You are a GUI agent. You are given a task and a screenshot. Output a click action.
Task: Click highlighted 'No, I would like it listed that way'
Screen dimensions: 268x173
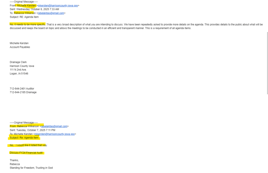29,145
